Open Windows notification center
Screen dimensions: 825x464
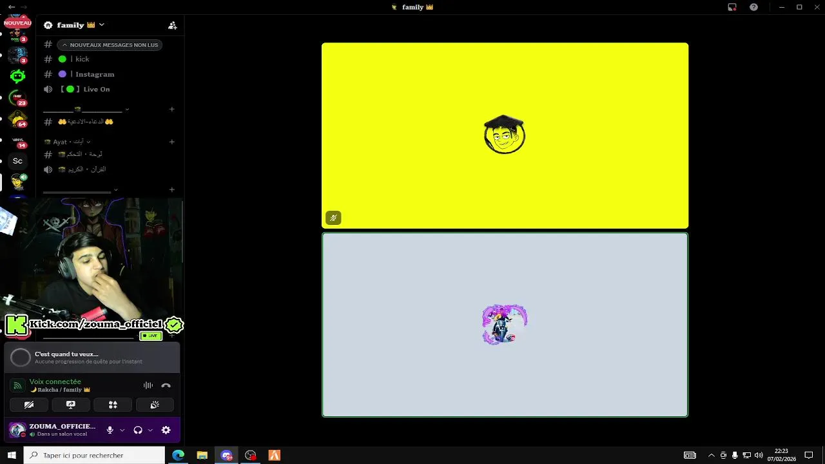point(809,456)
